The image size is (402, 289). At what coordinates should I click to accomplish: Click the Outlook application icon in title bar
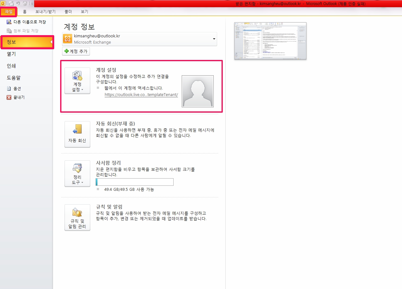tap(3, 4)
